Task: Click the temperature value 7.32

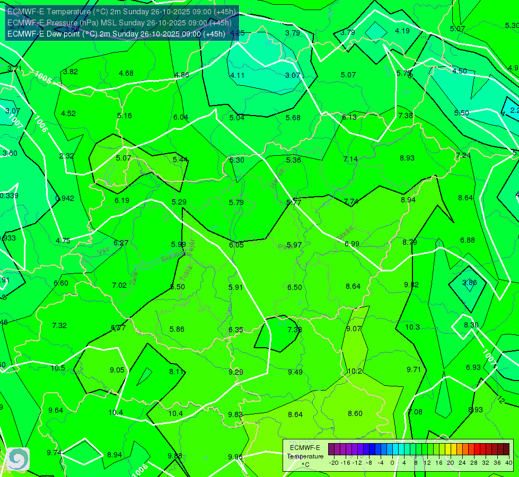Action: (59, 326)
